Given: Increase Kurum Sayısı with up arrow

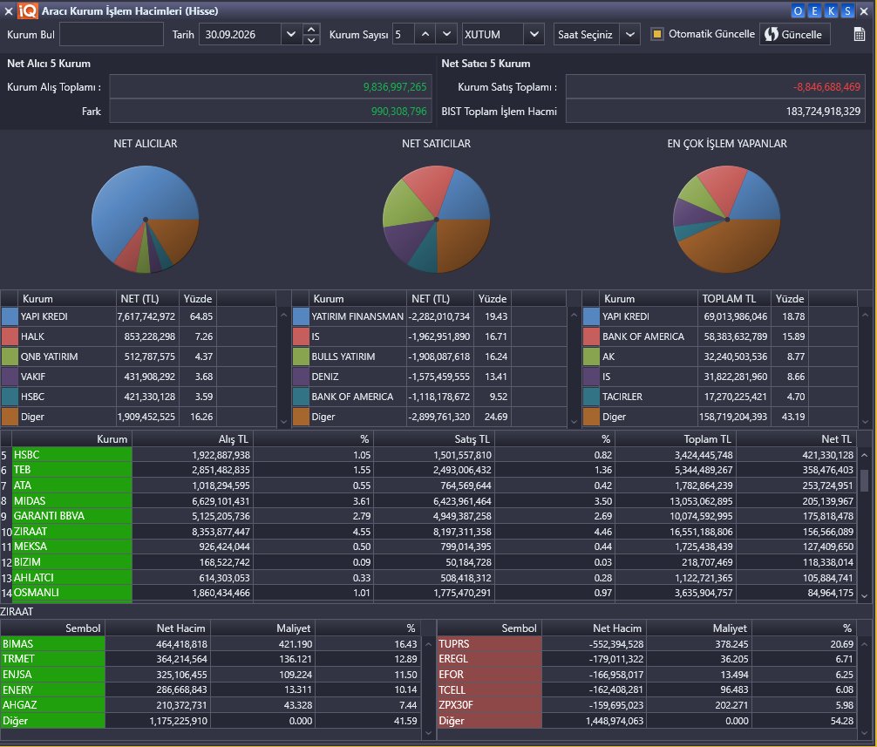Looking at the screenshot, I should [425, 34].
